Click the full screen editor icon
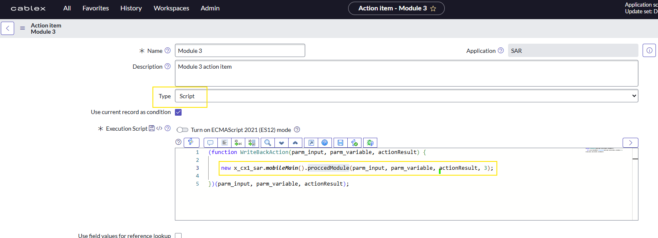This screenshot has height=238, width=658. tap(311, 143)
